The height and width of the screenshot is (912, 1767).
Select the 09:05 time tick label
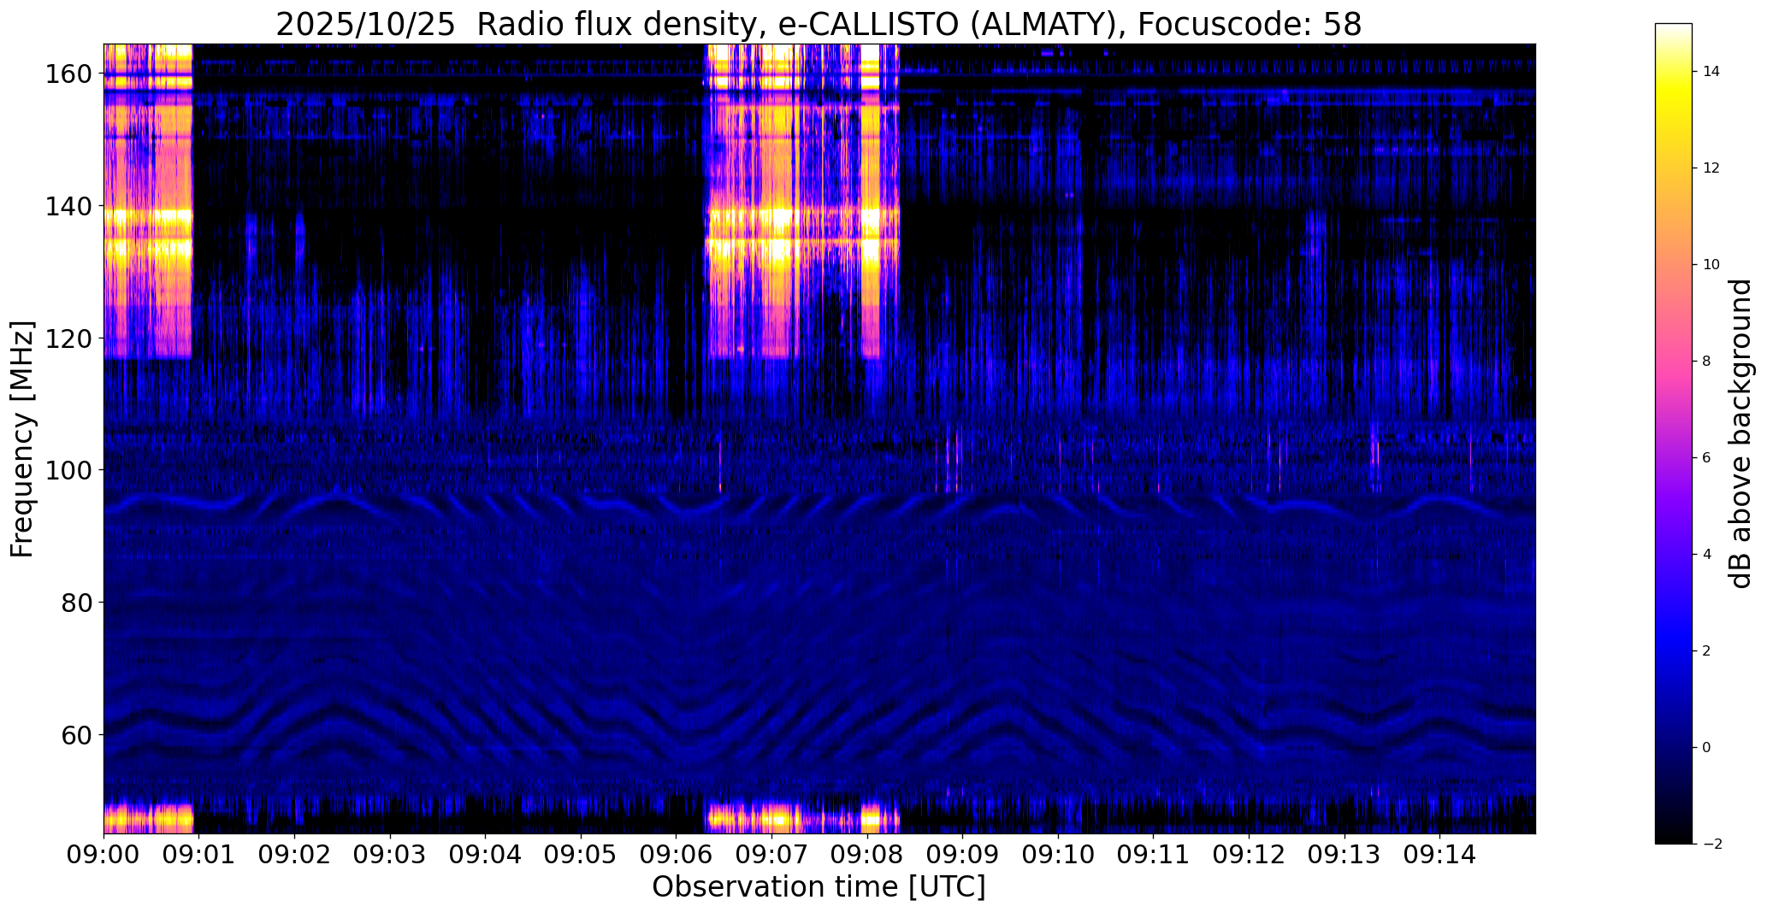[x=581, y=854]
